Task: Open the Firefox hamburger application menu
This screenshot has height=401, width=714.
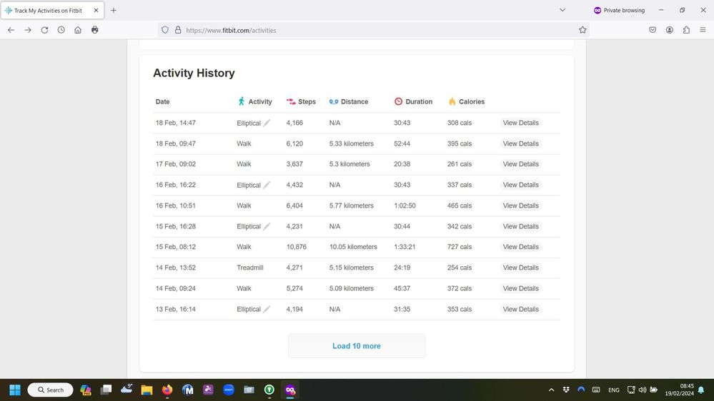Action: 703,30
